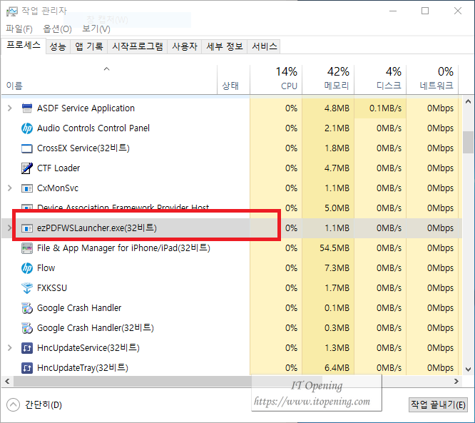Click the Google Crash Handler(32비트) icon
Image resolution: width=475 pixels, height=423 pixels.
click(x=27, y=328)
